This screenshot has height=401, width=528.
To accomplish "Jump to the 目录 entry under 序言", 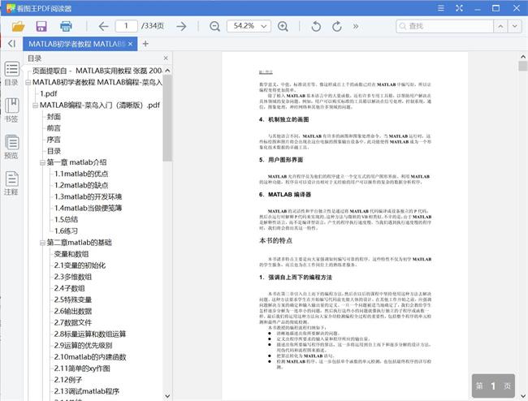I will pyautogui.click(x=54, y=151).
